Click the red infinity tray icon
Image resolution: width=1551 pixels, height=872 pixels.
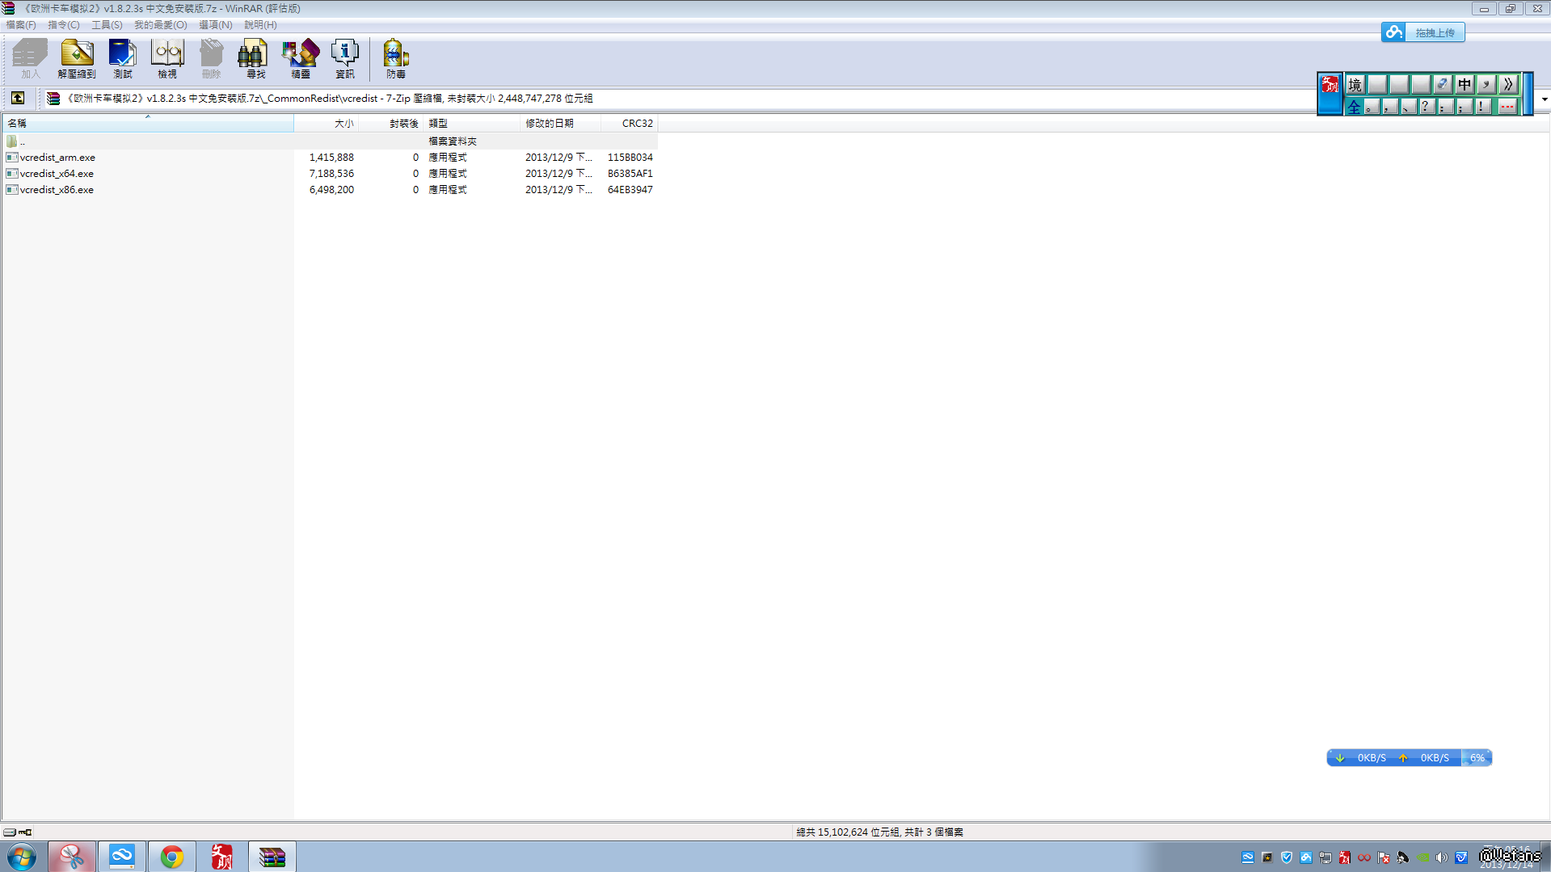(1364, 857)
